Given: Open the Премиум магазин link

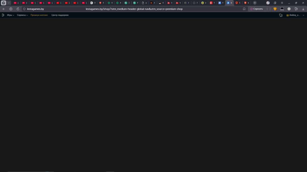Looking at the screenshot, I should [x=39, y=15].
